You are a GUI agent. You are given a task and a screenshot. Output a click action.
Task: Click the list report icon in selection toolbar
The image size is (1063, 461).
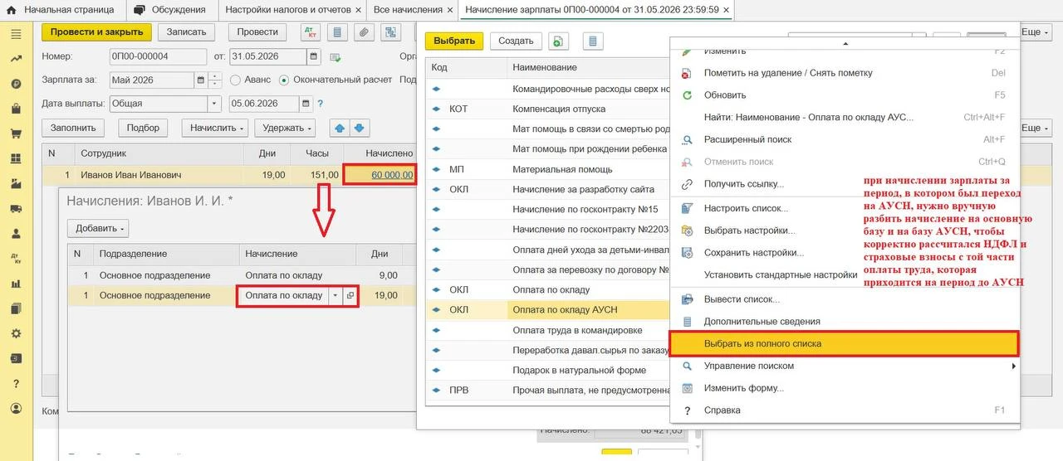pos(592,41)
